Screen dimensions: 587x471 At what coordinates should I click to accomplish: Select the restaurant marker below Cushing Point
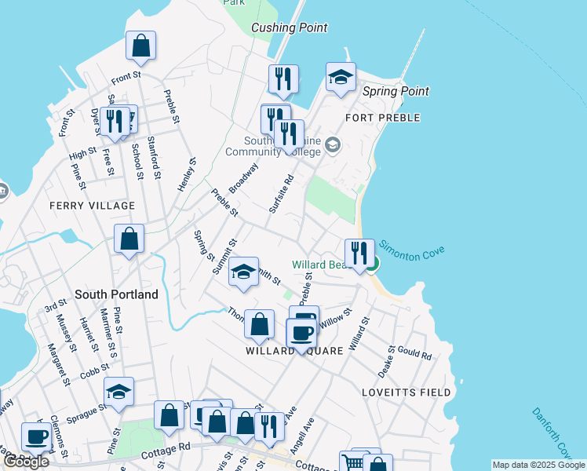283,79
